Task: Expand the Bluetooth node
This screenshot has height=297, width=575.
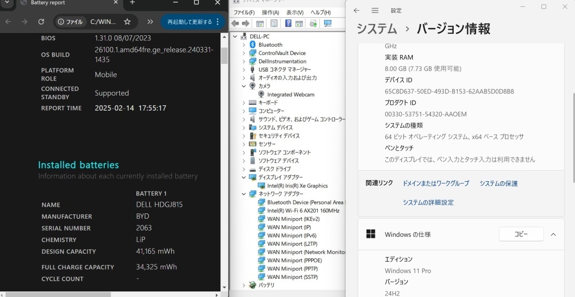Action: coord(244,45)
